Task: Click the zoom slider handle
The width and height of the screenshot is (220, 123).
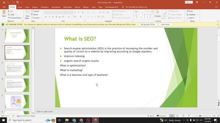Action: (200, 116)
